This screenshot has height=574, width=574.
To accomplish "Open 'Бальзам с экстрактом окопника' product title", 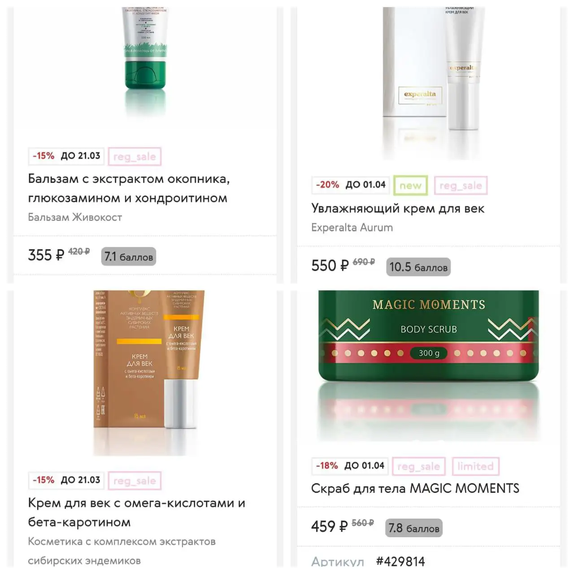I will tap(129, 188).
